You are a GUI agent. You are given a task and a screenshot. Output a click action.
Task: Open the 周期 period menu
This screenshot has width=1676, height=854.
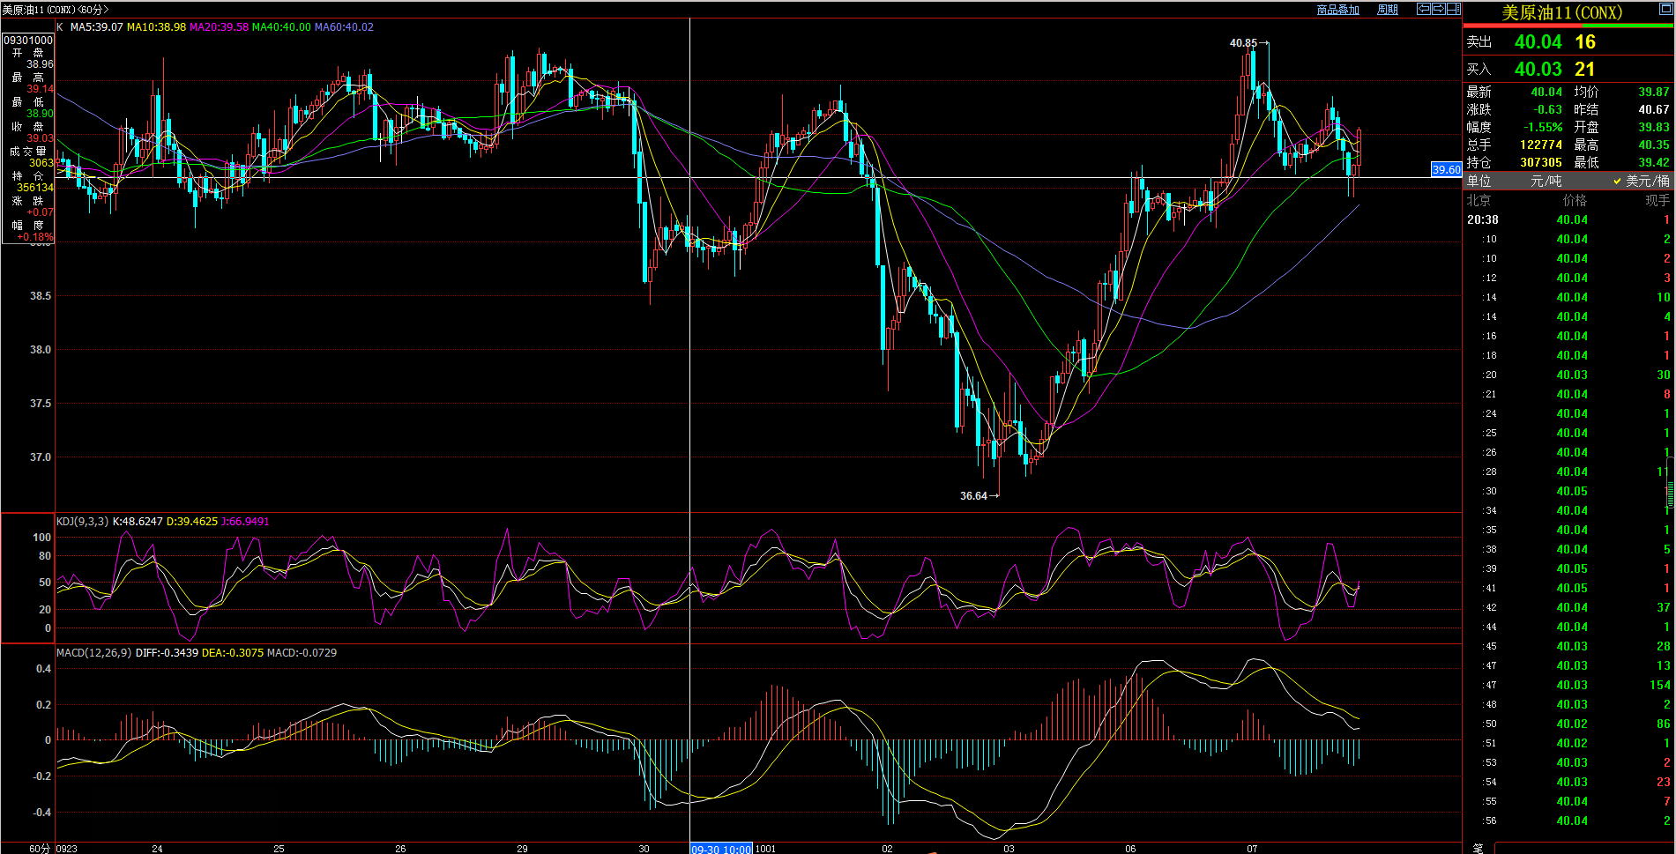tap(1388, 10)
